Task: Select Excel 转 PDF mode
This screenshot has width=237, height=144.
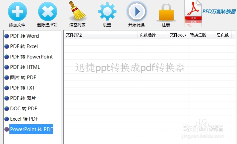Action: coord(24,119)
